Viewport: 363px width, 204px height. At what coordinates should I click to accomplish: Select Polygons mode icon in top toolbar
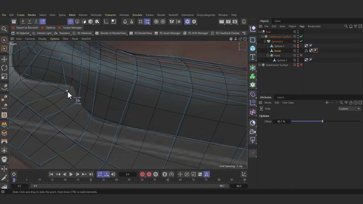coord(84,22)
